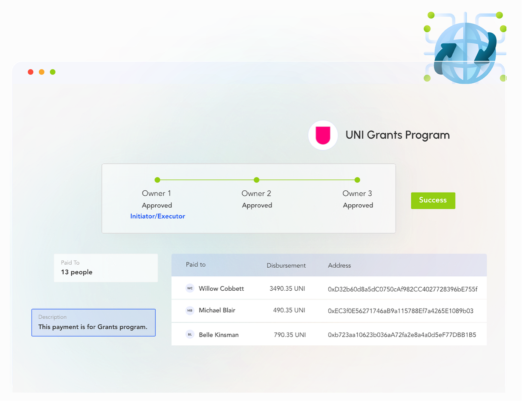Select the Owner 3 step marker
This screenshot has width=525, height=401.
(x=357, y=180)
